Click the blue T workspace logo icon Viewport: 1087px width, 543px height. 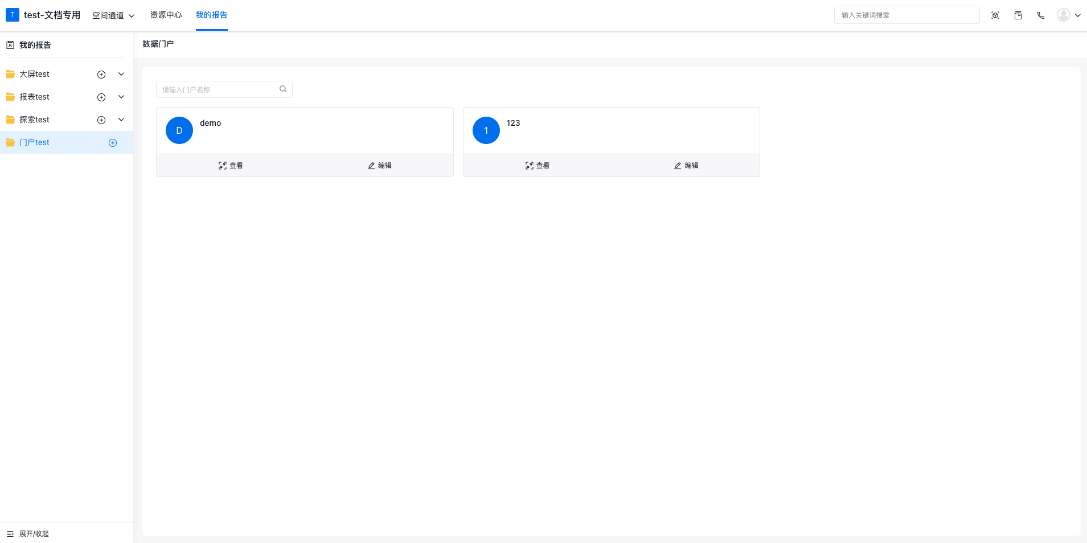pyautogui.click(x=12, y=15)
